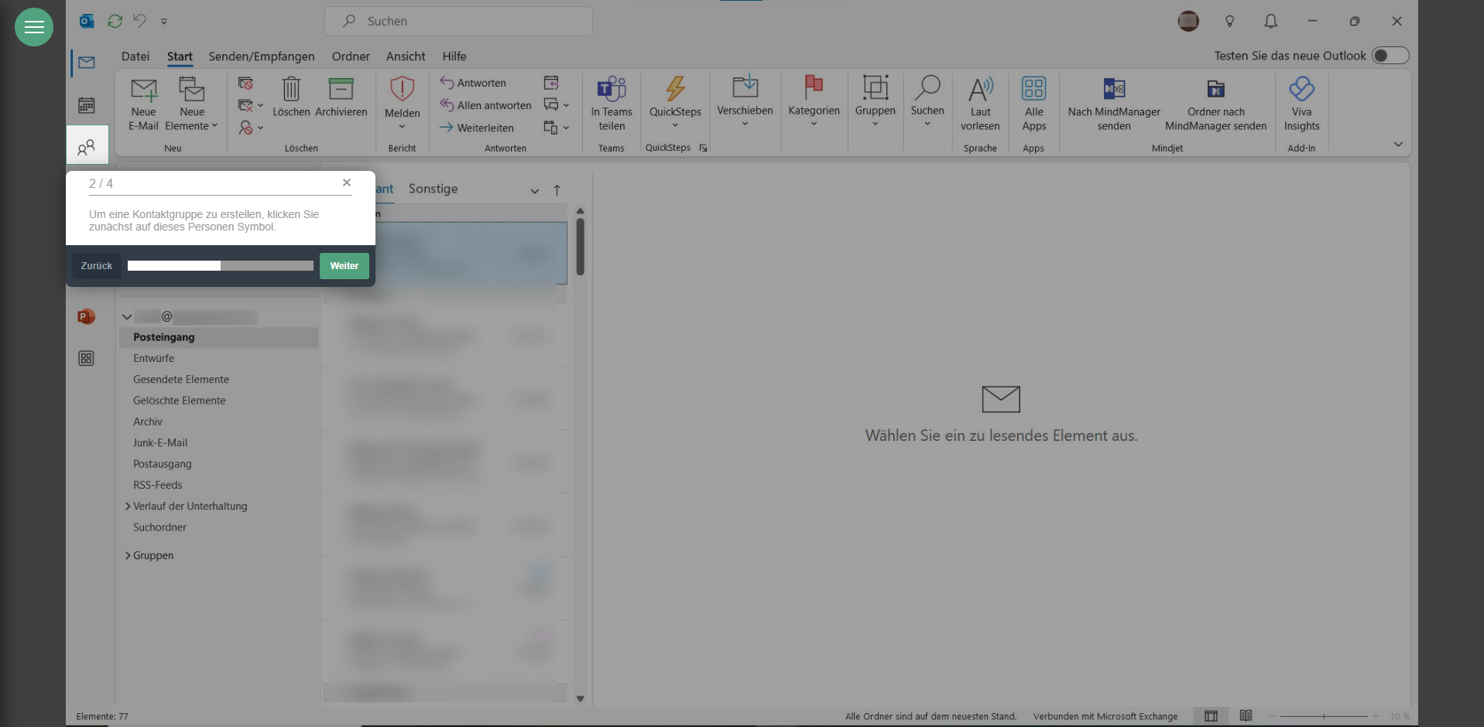This screenshot has height=727, width=1484.
Task: Open the Calendar view icon
Action: [87, 105]
